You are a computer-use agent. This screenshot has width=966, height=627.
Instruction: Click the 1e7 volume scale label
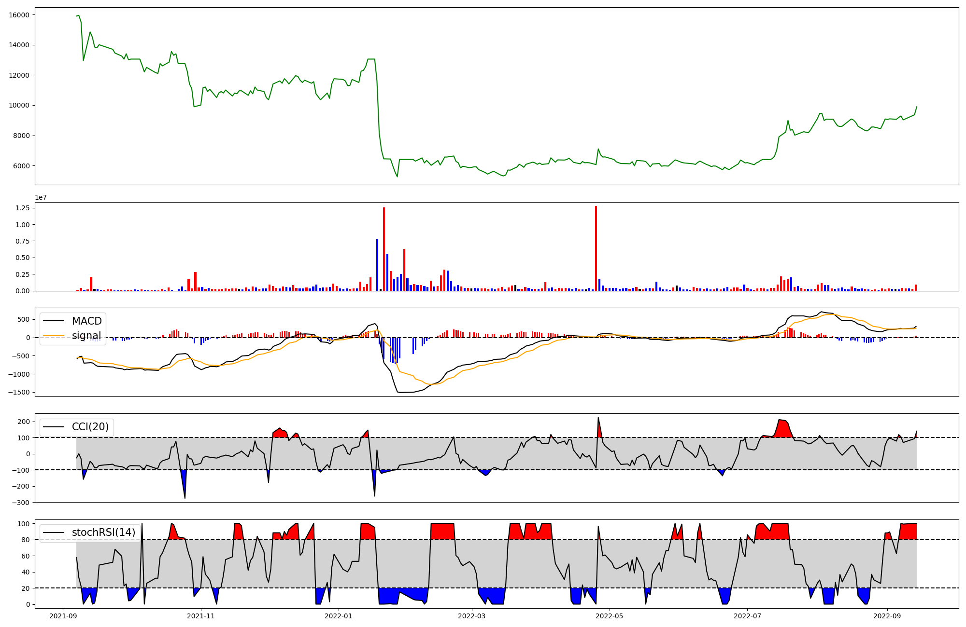(41, 197)
